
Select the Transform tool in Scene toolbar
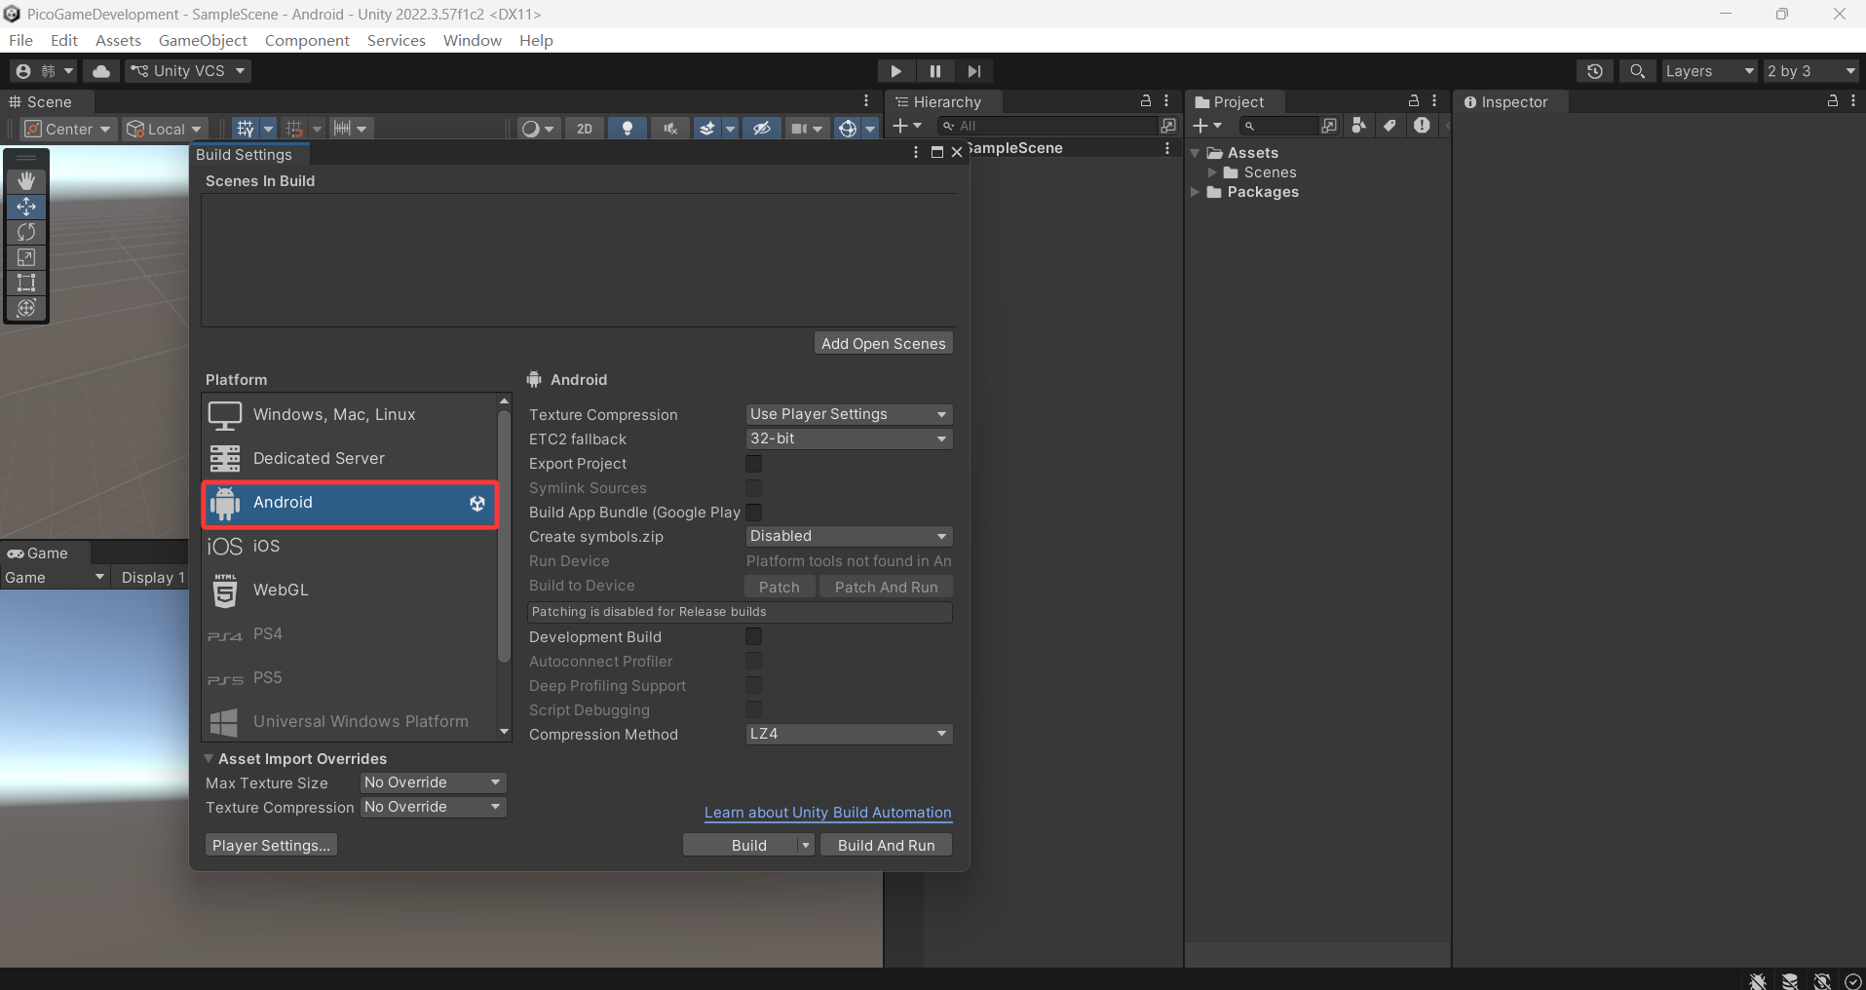(26, 308)
